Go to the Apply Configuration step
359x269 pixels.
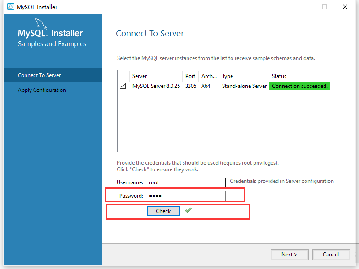(42, 90)
